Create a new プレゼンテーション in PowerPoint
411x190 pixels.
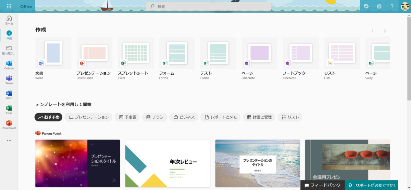coord(94,59)
